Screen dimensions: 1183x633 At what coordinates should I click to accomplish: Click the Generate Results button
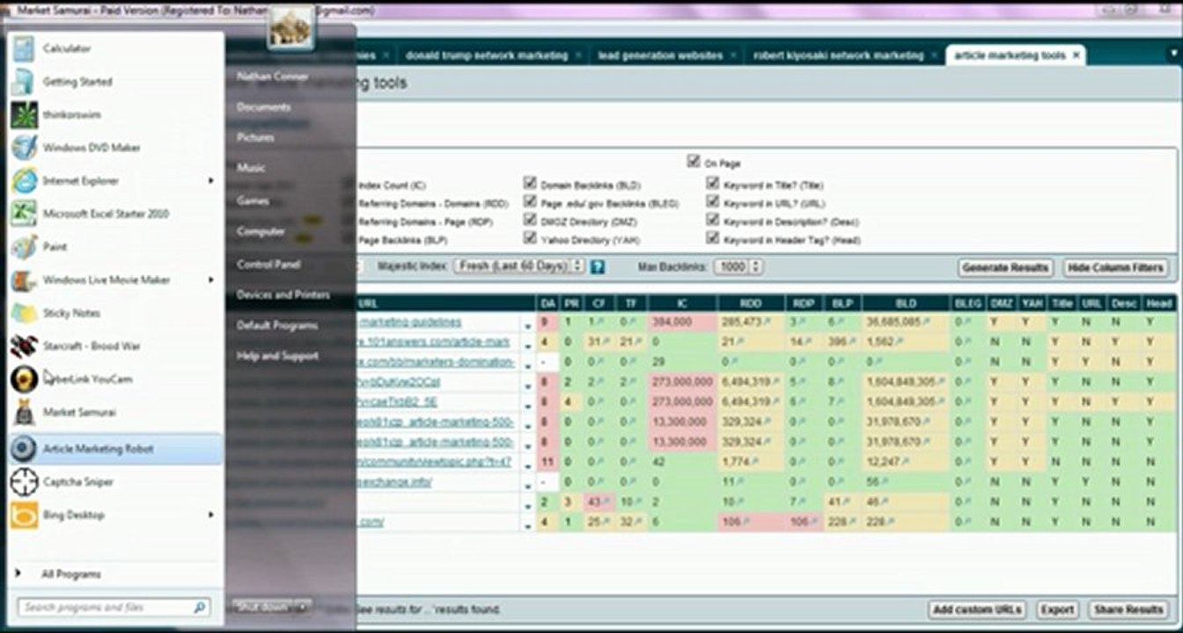pos(1005,267)
